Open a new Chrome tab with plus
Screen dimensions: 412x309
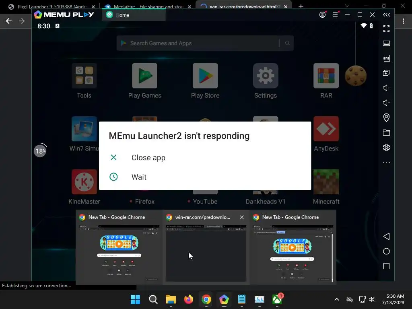[x=301, y=6]
